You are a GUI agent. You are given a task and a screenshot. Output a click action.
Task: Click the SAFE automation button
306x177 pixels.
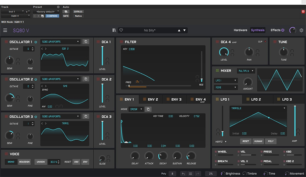(x=66, y=16)
